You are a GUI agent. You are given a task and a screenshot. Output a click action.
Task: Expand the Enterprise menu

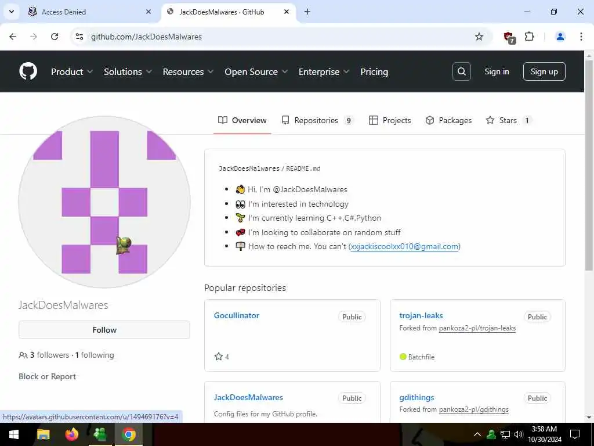[x=324, y=71]
